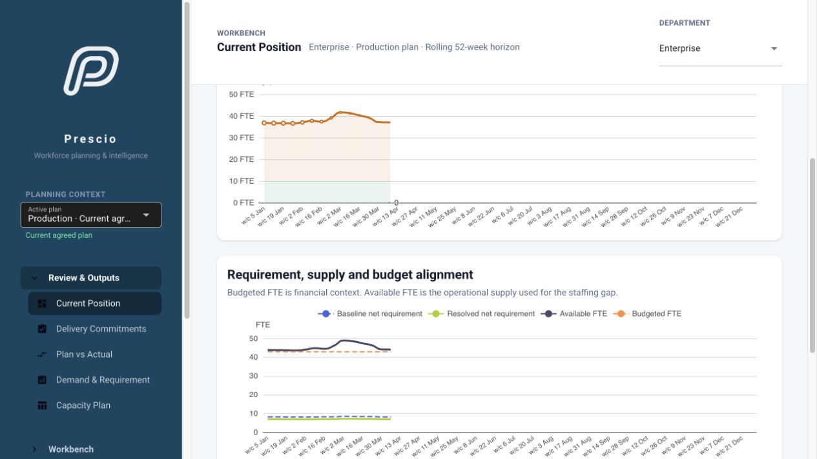Click the 'Prescio' brand name
The width and height of the screenshot is (817, 459).
tap(91, 139)
